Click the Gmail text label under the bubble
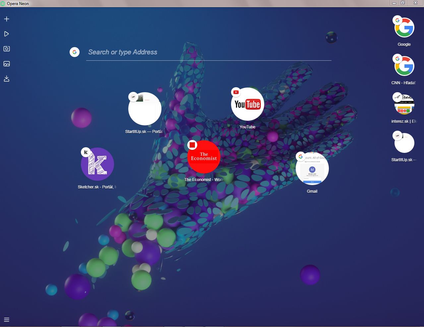The width and height of the screenshot is (424, 327). (312, 191)
